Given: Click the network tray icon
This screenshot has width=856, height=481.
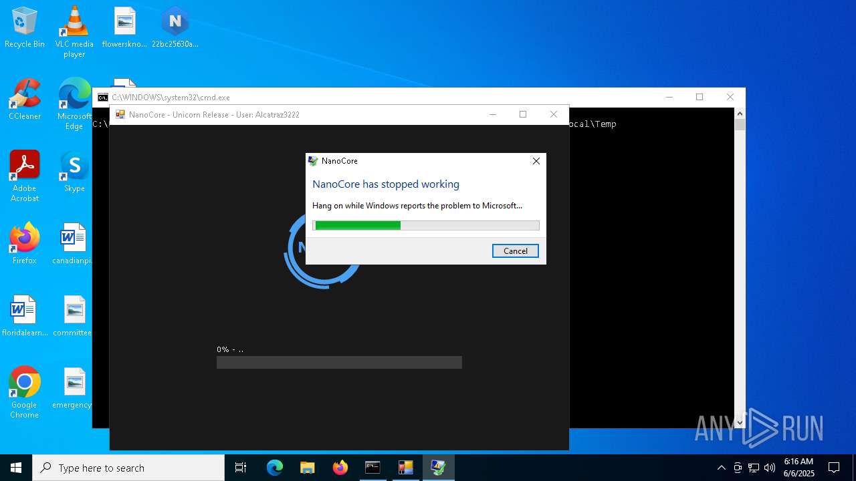Looking at the screenshot, I should [x=754, y=468].
